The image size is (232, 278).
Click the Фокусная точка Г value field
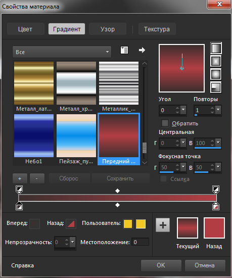[167, 167]
